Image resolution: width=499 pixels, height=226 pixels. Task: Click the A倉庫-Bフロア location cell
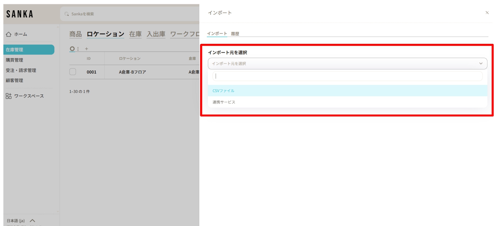click(132, 72)
